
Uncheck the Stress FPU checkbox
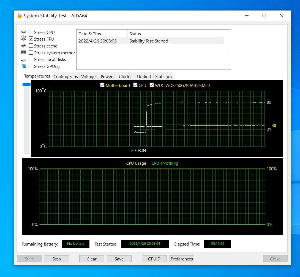point(31,39)
